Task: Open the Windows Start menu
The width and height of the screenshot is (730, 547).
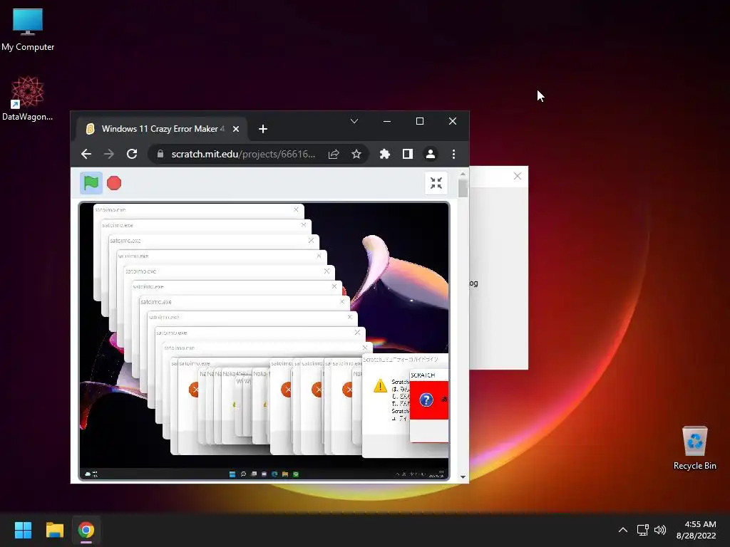Action: coord(23,530)
